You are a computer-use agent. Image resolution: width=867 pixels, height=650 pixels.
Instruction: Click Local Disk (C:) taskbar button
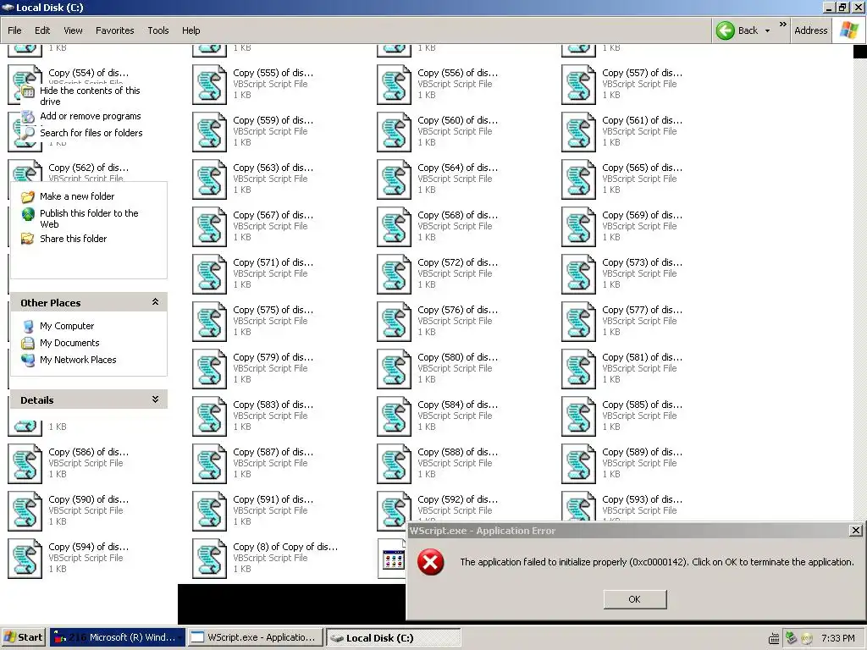(393, 638)
